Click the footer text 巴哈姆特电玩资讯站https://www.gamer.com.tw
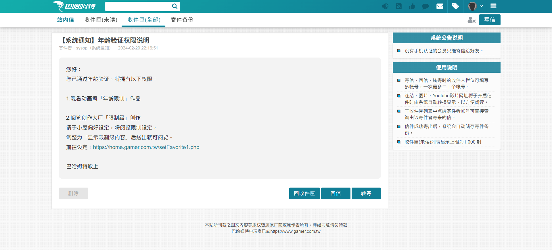Image resolution: width=552 pixels, height=250 pixels. coord(276,231)
